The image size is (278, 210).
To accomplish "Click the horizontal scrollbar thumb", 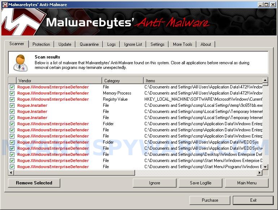I will (x=74, y=172).
